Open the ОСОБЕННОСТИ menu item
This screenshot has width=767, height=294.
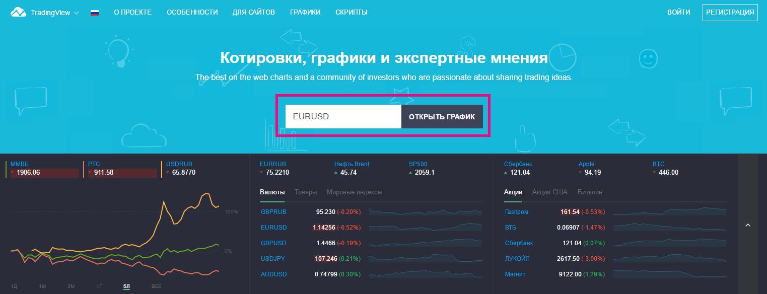[x=192, y=12]
